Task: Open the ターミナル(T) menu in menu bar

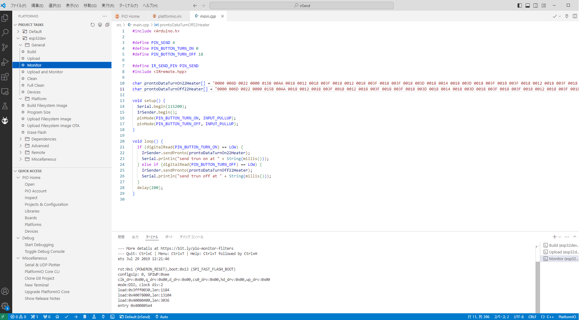Action: [128, 5]
